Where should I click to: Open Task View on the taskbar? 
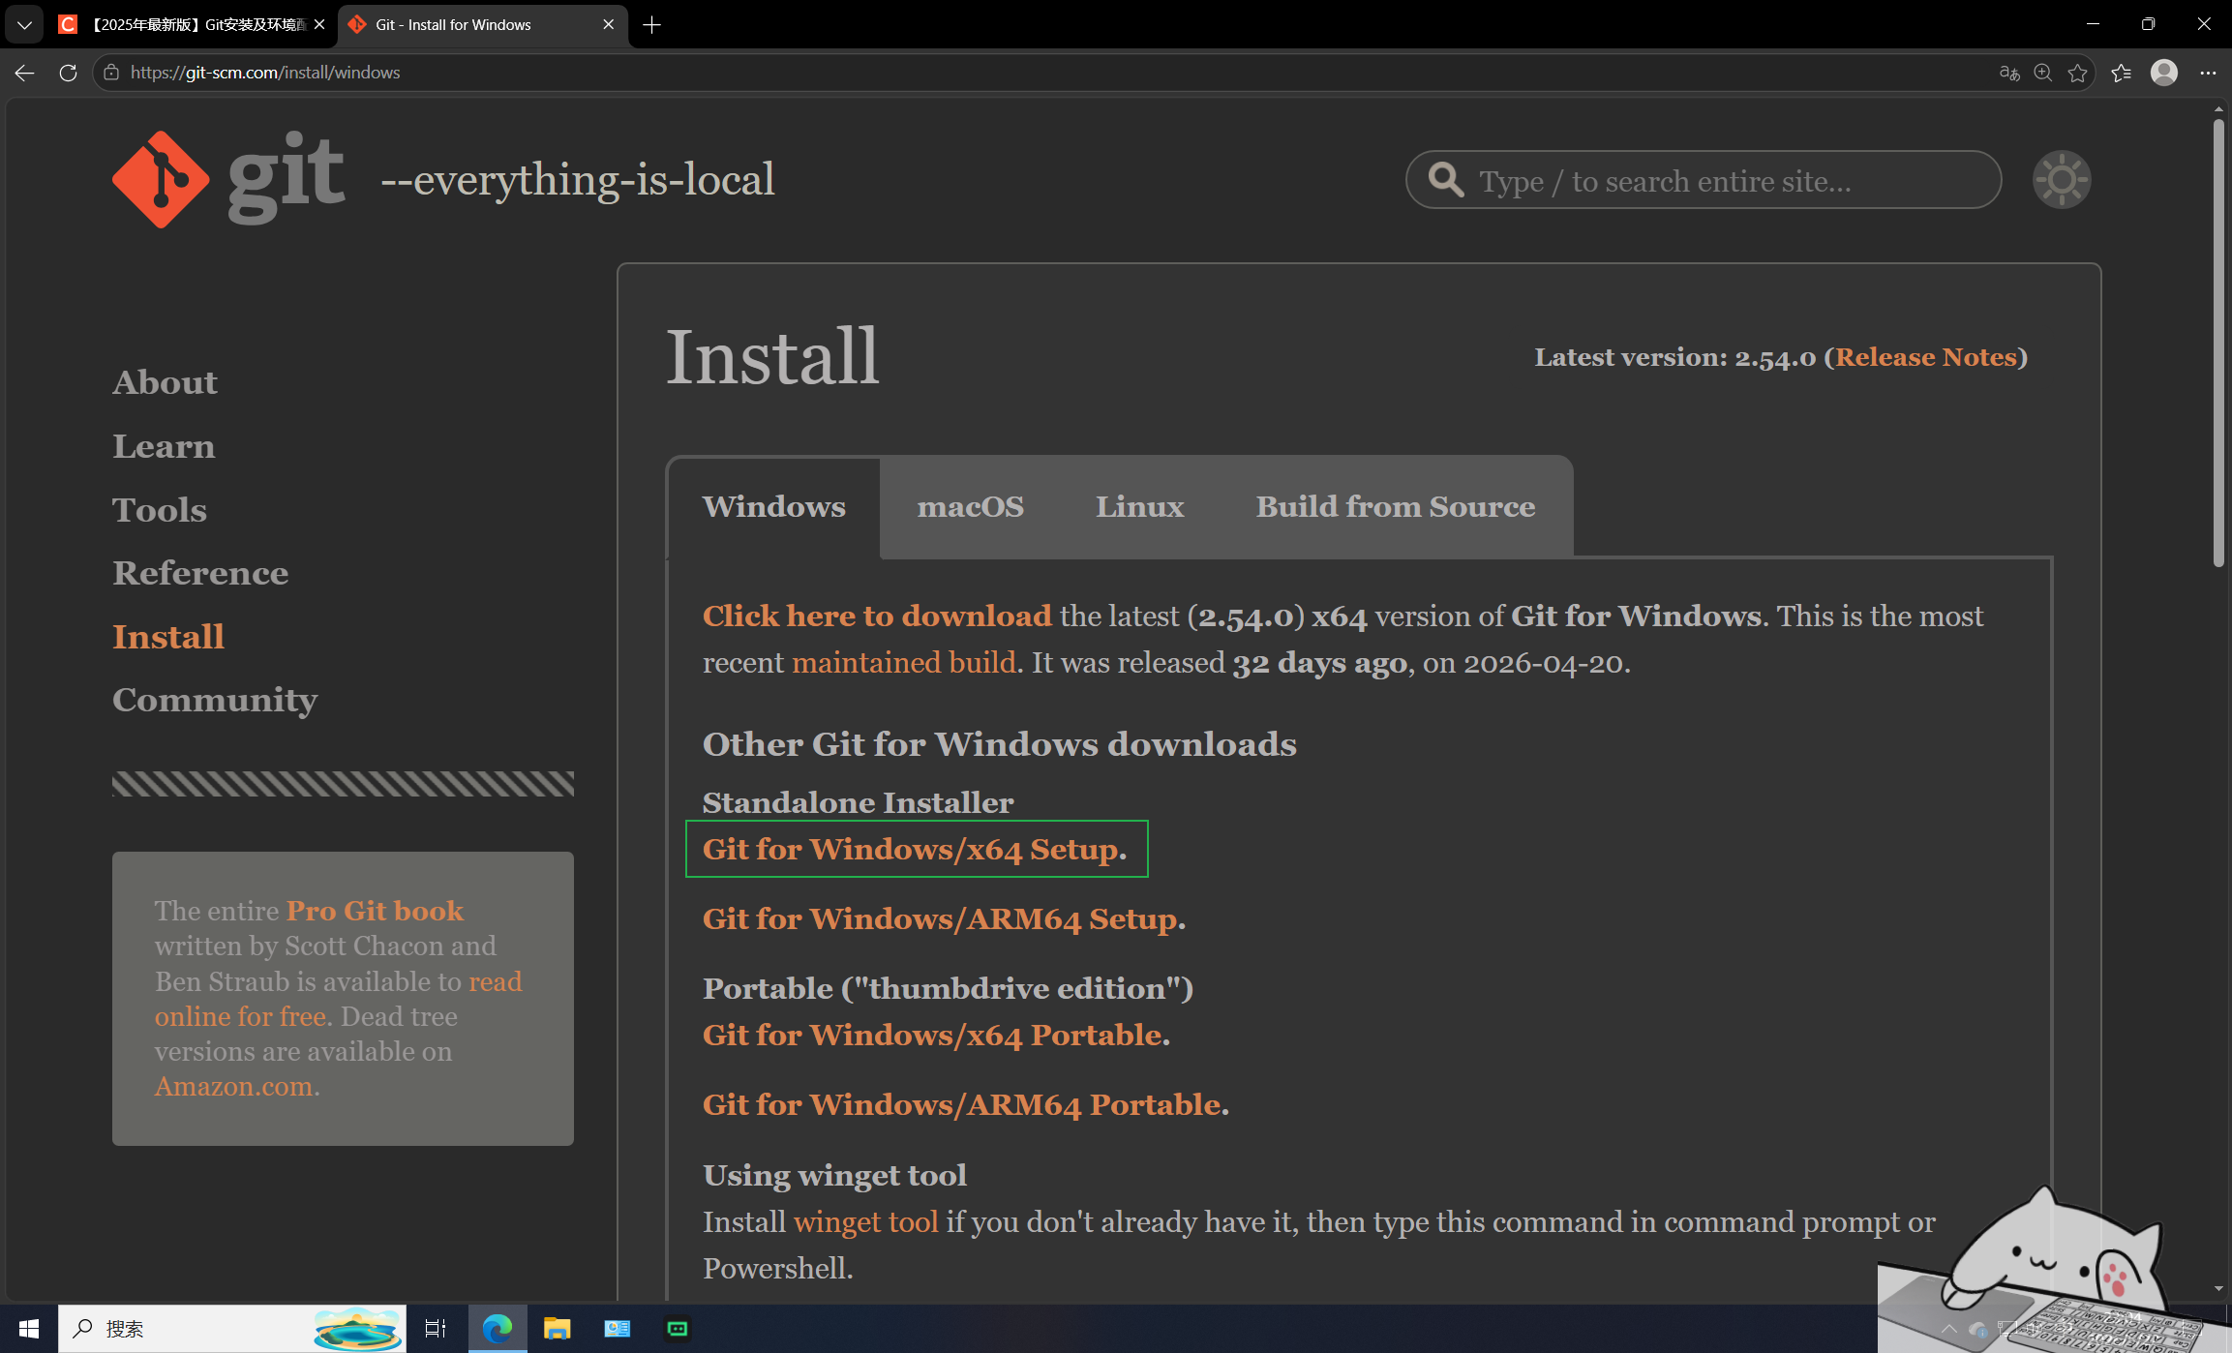(436, 1329)
